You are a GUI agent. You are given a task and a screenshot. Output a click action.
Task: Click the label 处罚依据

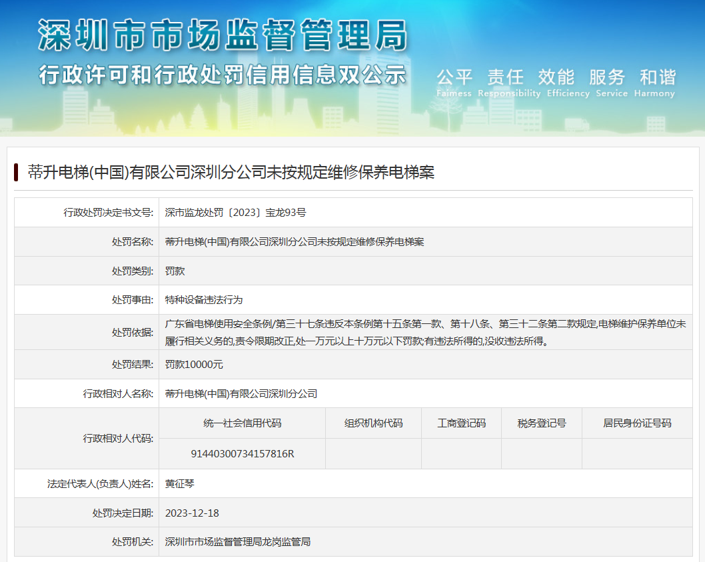pyautogui.click(x=133, y=332)
